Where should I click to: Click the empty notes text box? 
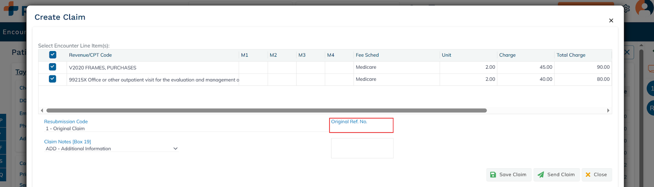[x=362, y=148]
